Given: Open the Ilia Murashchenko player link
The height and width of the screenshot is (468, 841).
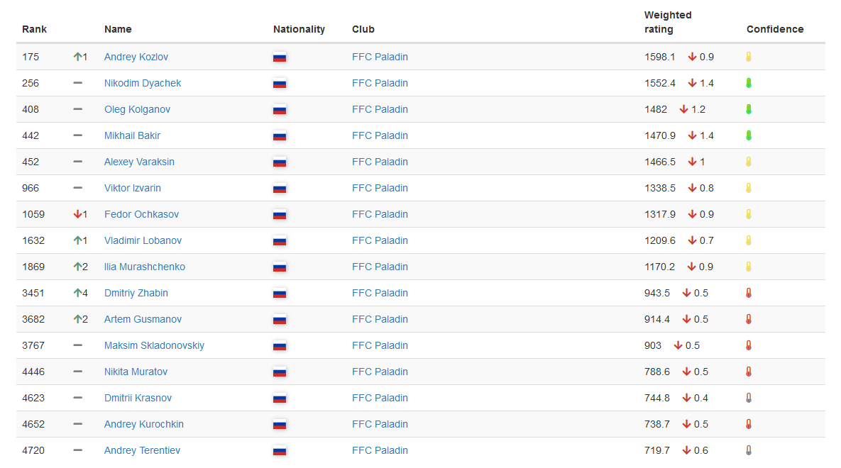Looking at the screenshot, I should coord(144,267).
